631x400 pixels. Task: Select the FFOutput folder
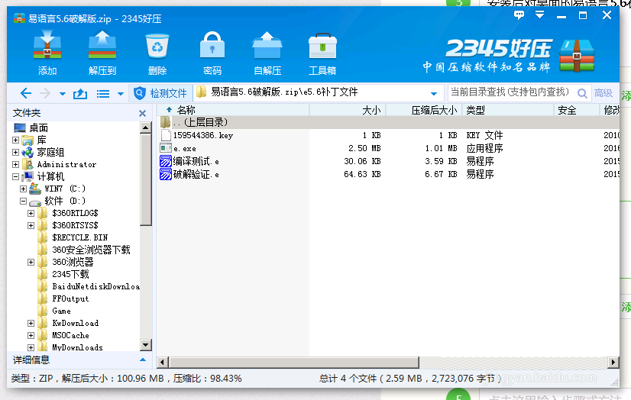click(x=70, y=298)
